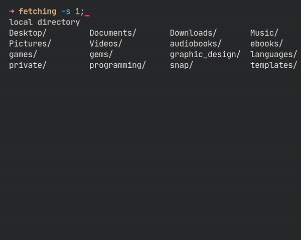The height and width of the screenshot is (240, 301).
Task: Click the Music/ directory name
Action: tap(264, 33)
